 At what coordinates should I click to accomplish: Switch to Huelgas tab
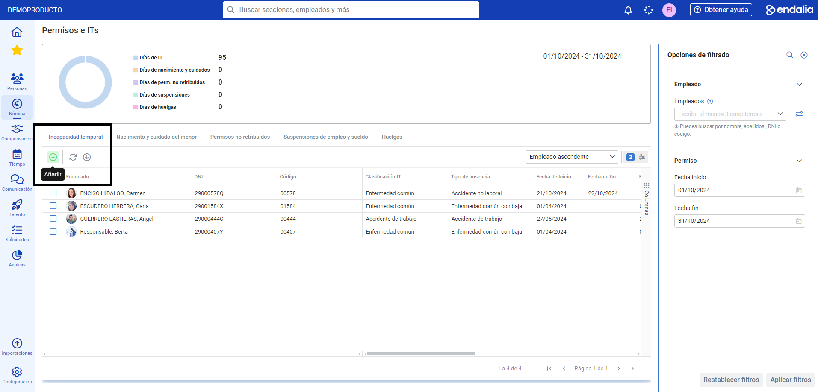pyautogui.click(x=392, y=137)
